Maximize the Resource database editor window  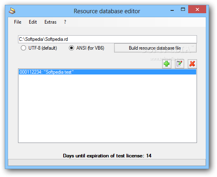coord(183,9)
